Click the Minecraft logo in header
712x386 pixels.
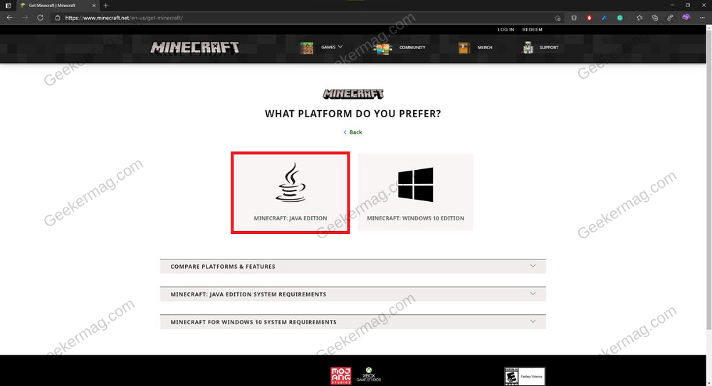pyautogui.click(x=195, y=48)
